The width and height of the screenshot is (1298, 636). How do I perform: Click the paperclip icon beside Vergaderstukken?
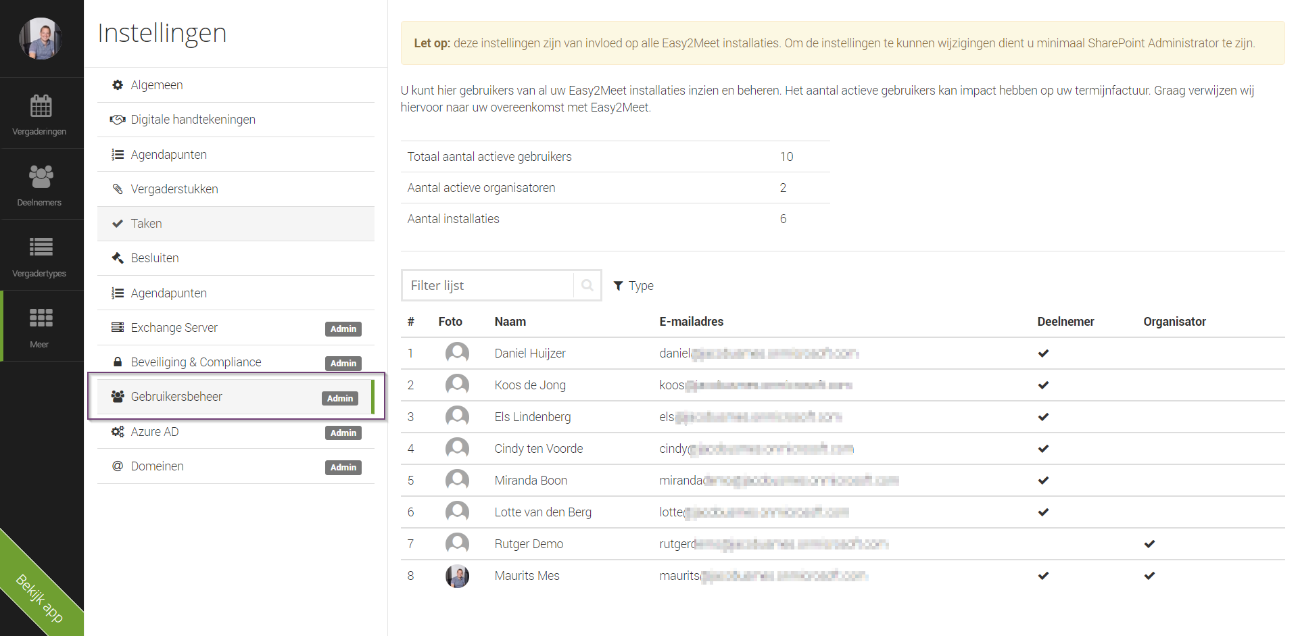(x=118, y=189)
